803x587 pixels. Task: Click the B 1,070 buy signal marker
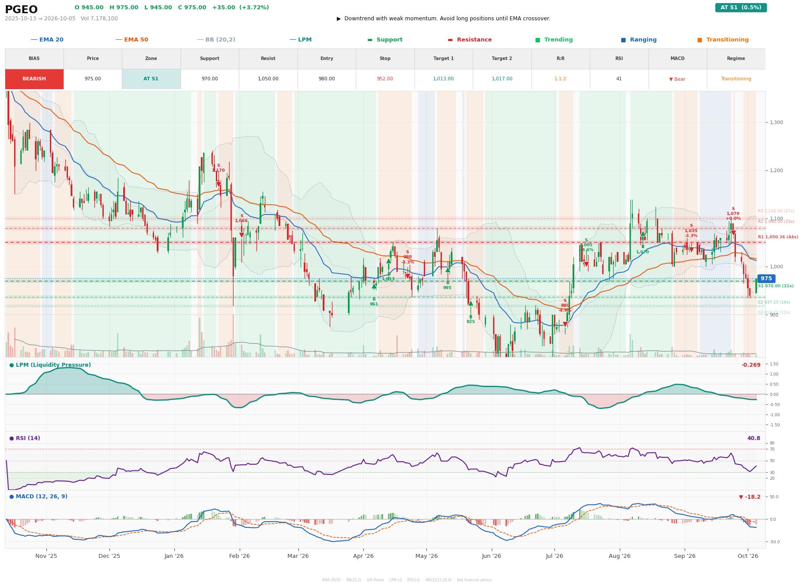coord(643,233)
